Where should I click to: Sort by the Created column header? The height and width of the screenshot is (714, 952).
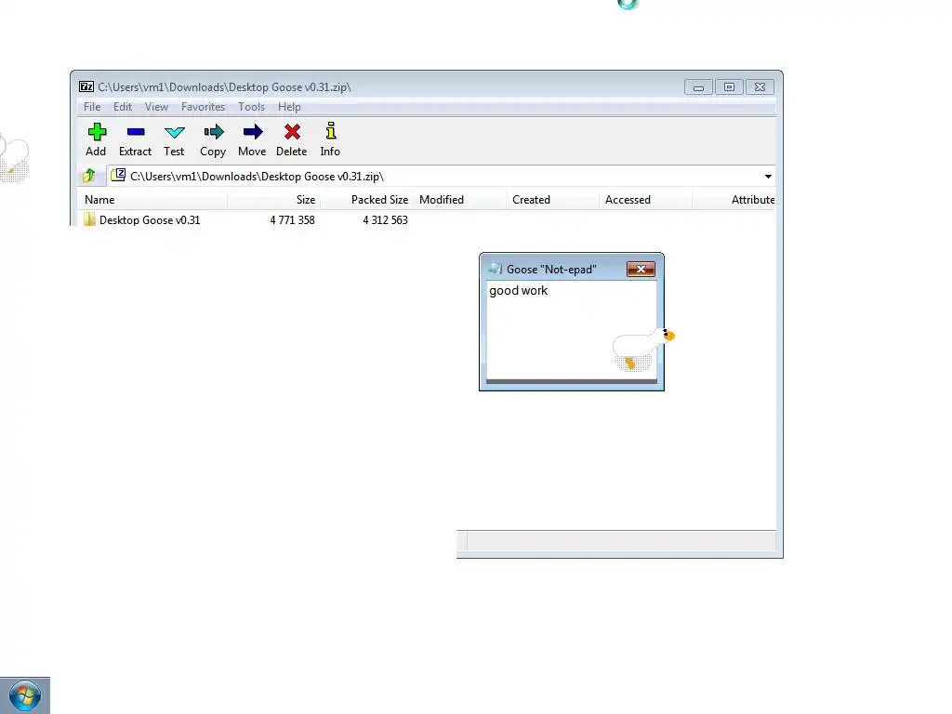pos(552,200)
